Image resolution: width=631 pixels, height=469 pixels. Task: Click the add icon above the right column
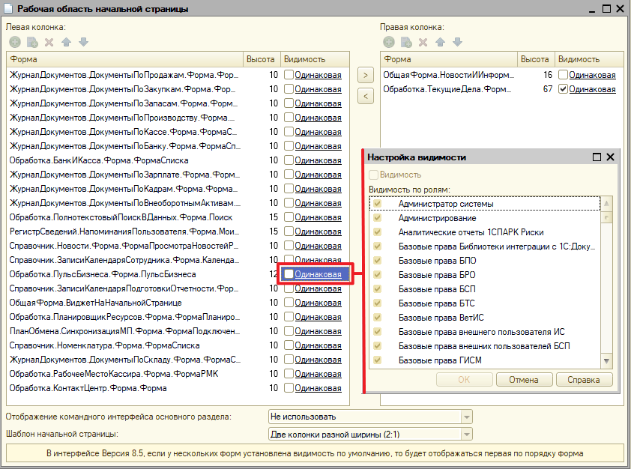click(x=389, y=42)
